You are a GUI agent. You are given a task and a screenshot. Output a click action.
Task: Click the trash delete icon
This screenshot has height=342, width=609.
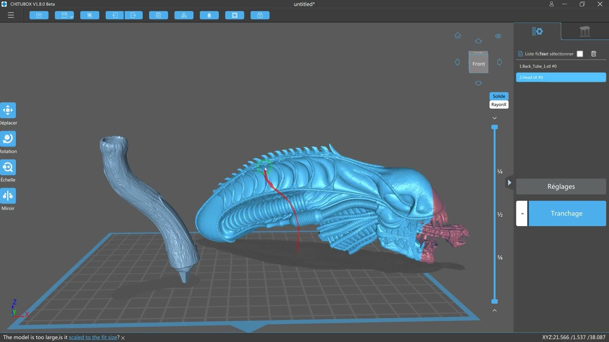pyautogui.click(x=594, y=54)
